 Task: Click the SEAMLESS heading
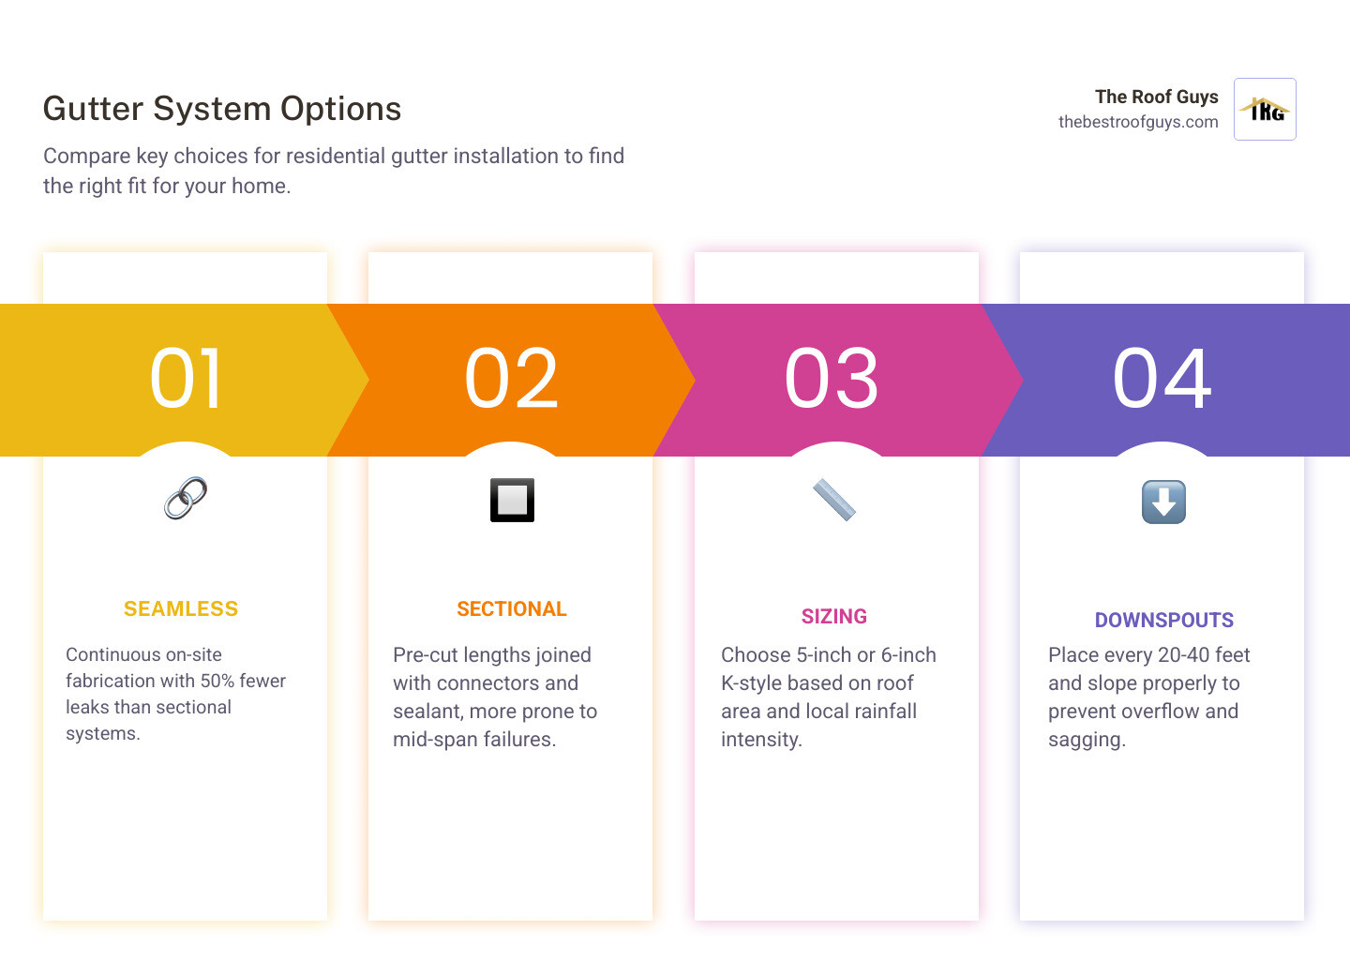coord(181,609)
